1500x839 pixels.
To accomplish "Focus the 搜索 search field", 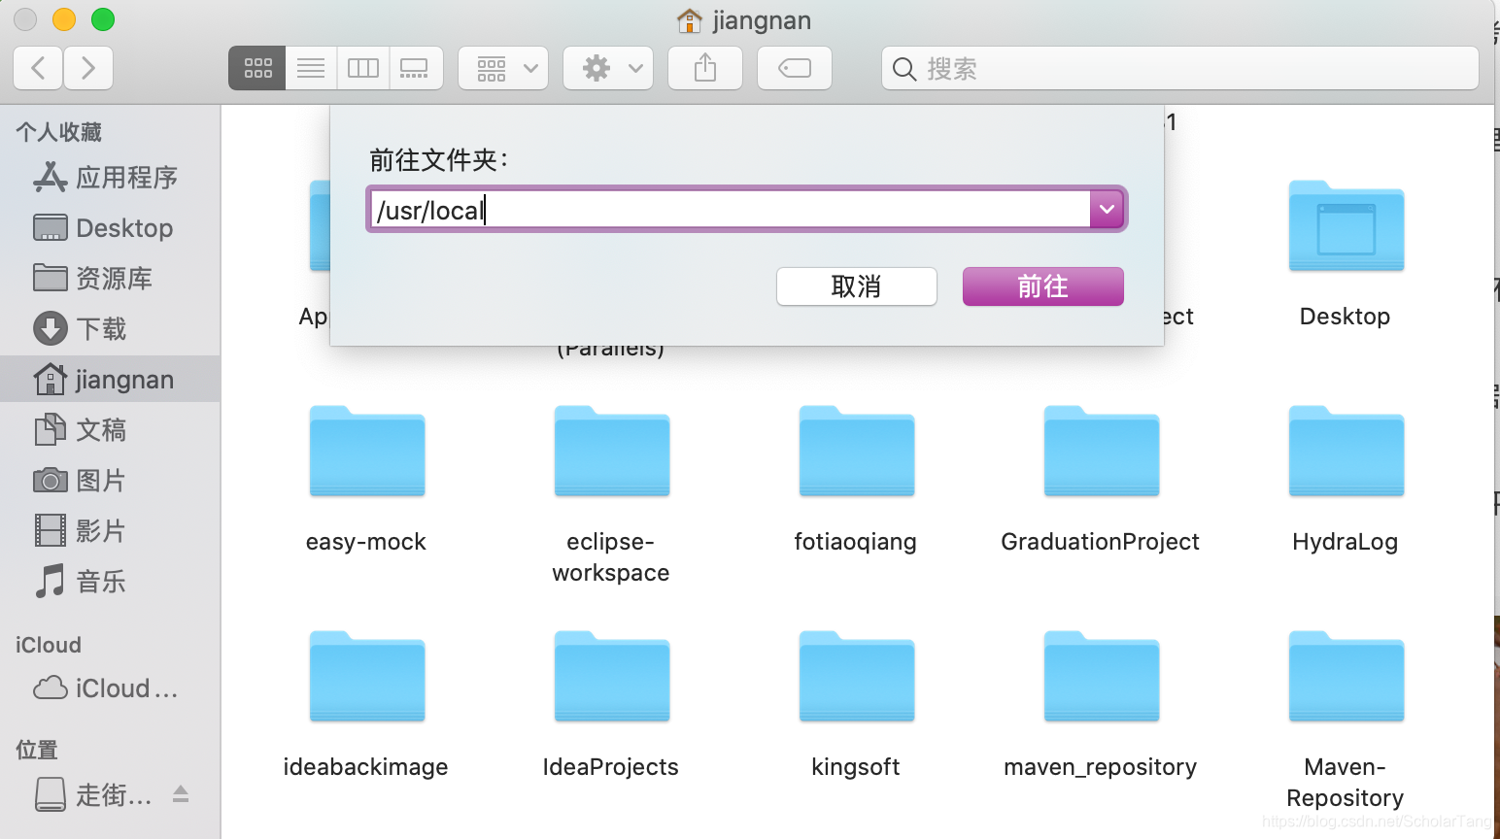I will click(x=1180, y=68).
